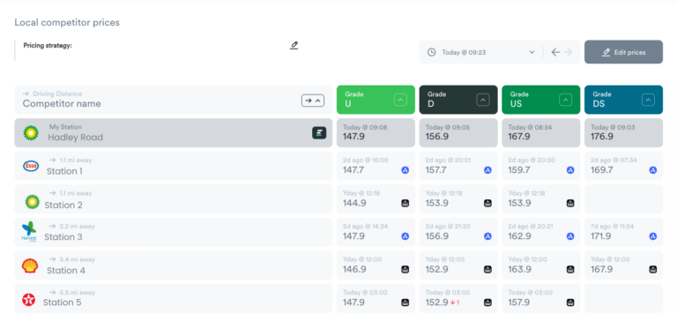Click the Esso logo for Station 1

31,166
